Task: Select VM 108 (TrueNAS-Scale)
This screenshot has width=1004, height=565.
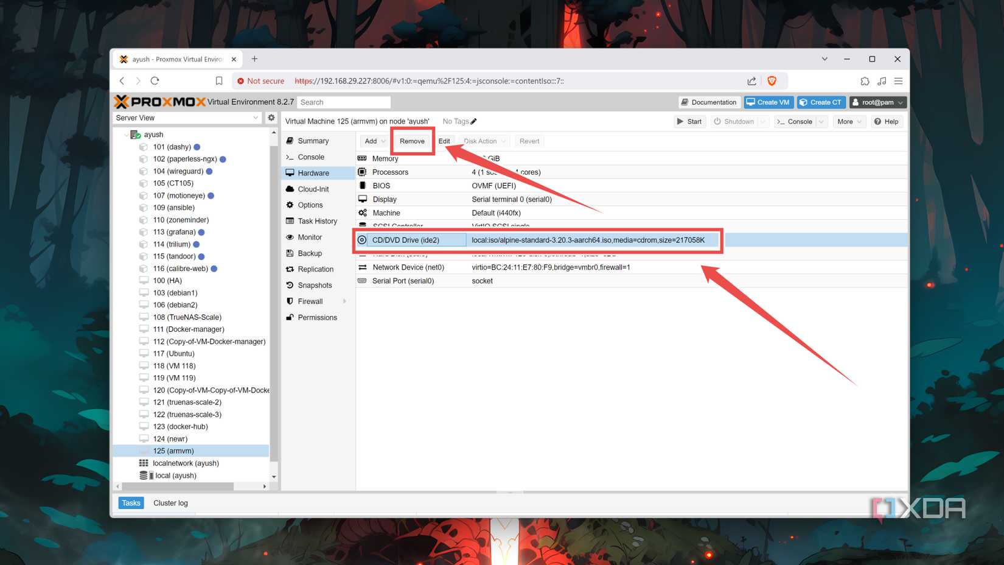Action: pyautogui.click(x=187, y=317)
